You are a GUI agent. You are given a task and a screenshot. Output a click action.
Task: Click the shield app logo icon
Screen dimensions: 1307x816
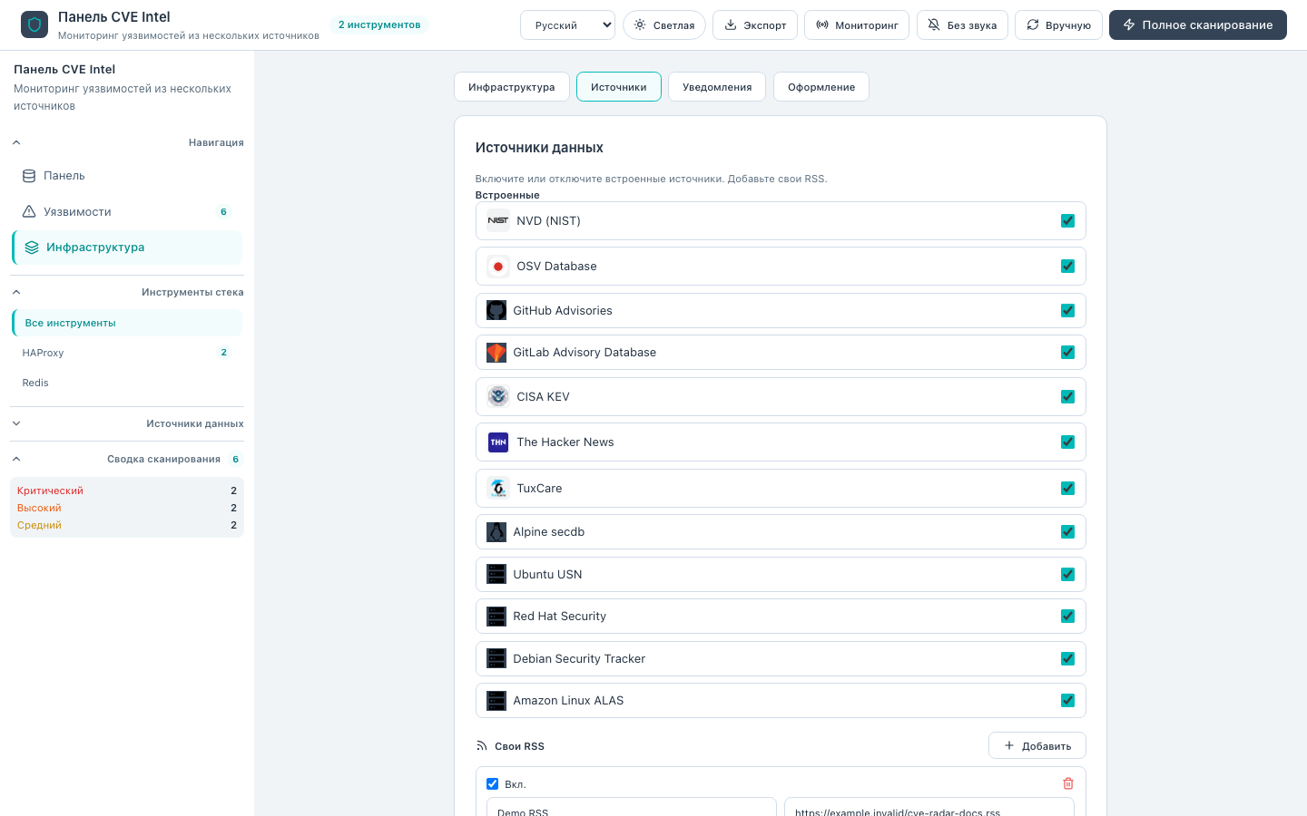[x=34, y=24]
